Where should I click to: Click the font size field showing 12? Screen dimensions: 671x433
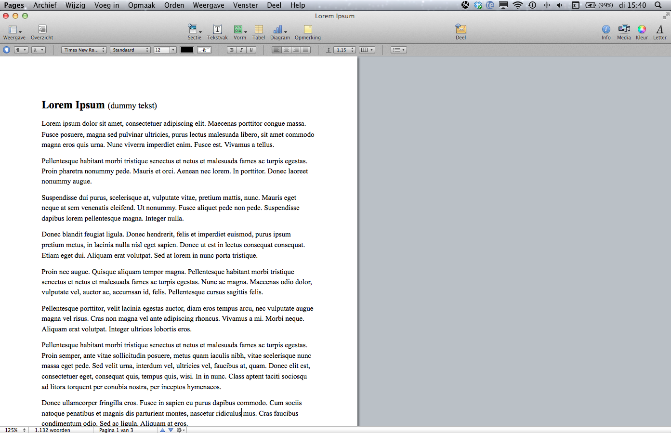point(161,50)
